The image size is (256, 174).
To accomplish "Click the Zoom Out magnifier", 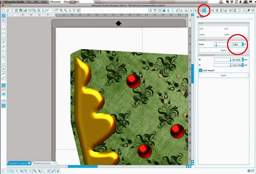I will click(x=66, y=10).
